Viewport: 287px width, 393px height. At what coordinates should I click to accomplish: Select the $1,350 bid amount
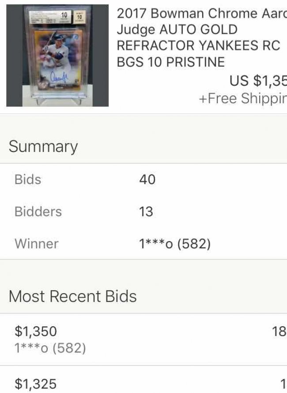point(36,331)
